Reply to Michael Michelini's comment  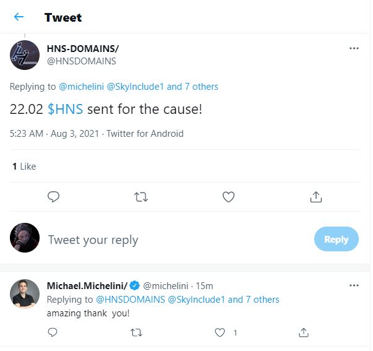click(x=53, y=332)
